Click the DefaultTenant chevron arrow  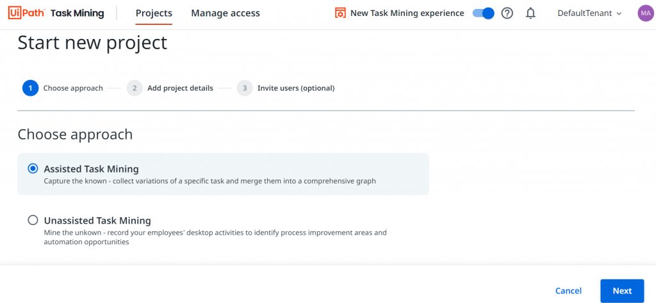tap(619, 14)
